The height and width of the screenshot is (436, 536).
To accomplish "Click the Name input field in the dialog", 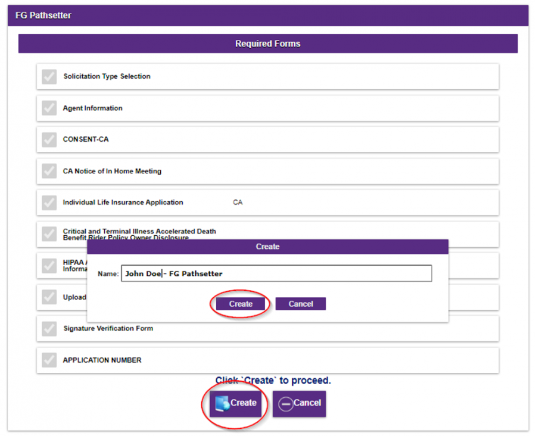I will (276, 273).
